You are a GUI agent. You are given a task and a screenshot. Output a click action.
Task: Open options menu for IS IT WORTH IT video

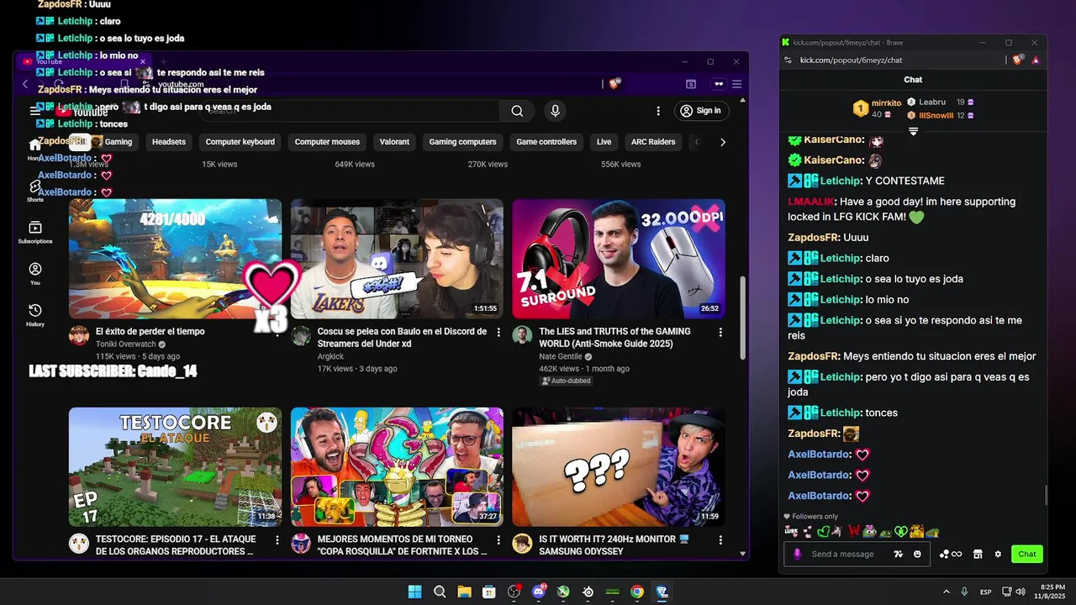720,540
